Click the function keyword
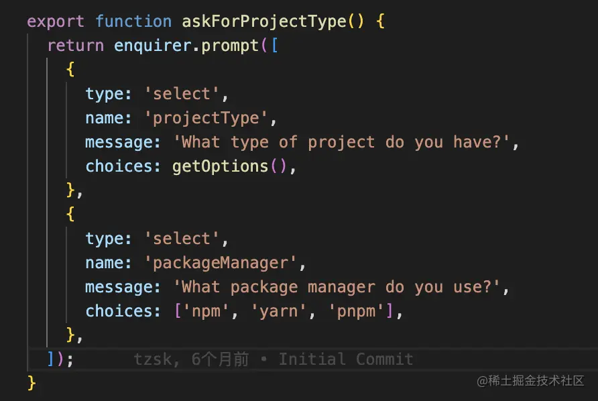Viewport: 598px width, 401px height. coord(133,21)
